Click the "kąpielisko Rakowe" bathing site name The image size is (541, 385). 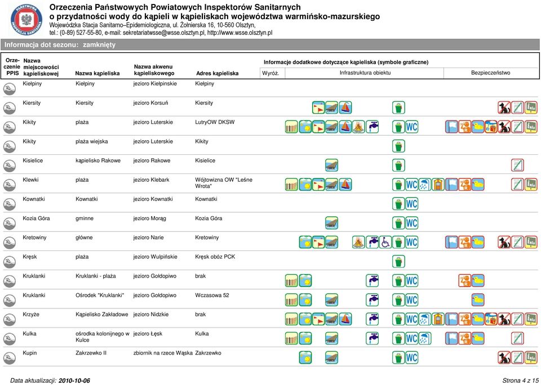point(98,161)
